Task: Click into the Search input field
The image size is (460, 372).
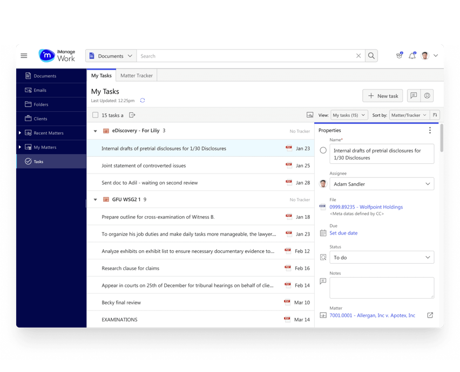Action: [x=246, y=56]
